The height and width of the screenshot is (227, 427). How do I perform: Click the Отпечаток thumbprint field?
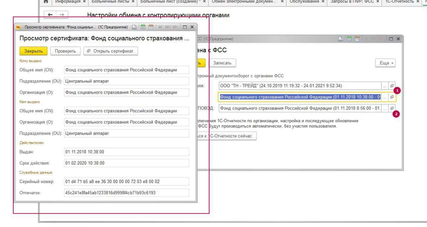click(x=126, y=193)
